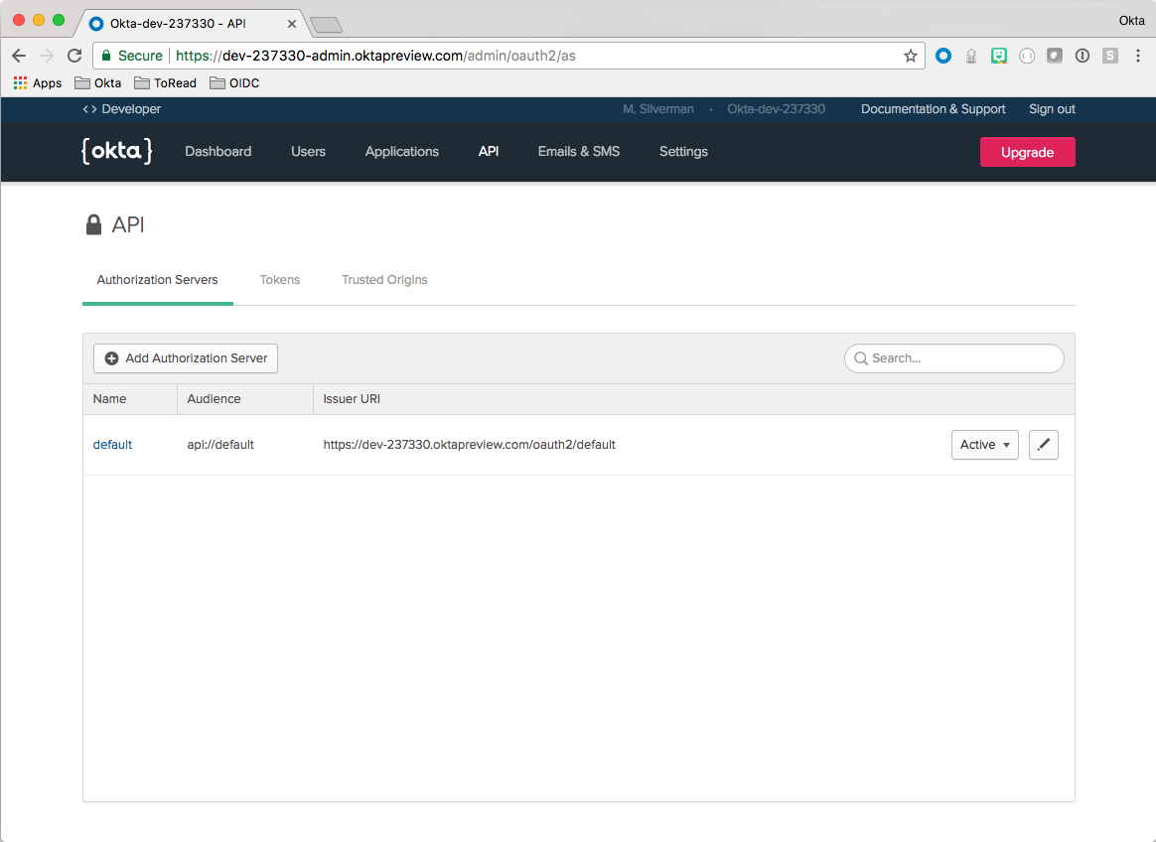The height and width of the screenshot is (842, 1156).
Task: Click the Apps grid icon in bookmarks bar
Action: 21,83
